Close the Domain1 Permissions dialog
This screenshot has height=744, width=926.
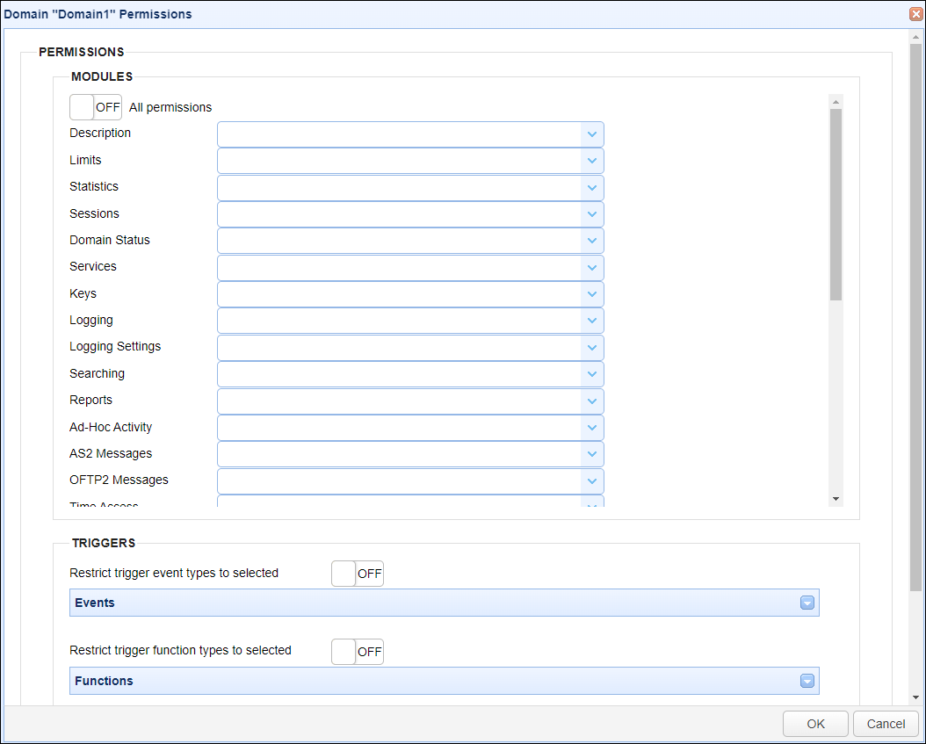(x=916, y=13)
